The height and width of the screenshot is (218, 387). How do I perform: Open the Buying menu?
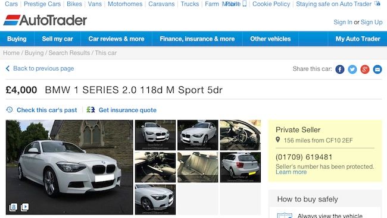[x=17, y=39]
